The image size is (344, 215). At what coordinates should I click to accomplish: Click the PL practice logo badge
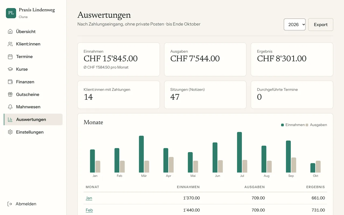tap(11, 13)
